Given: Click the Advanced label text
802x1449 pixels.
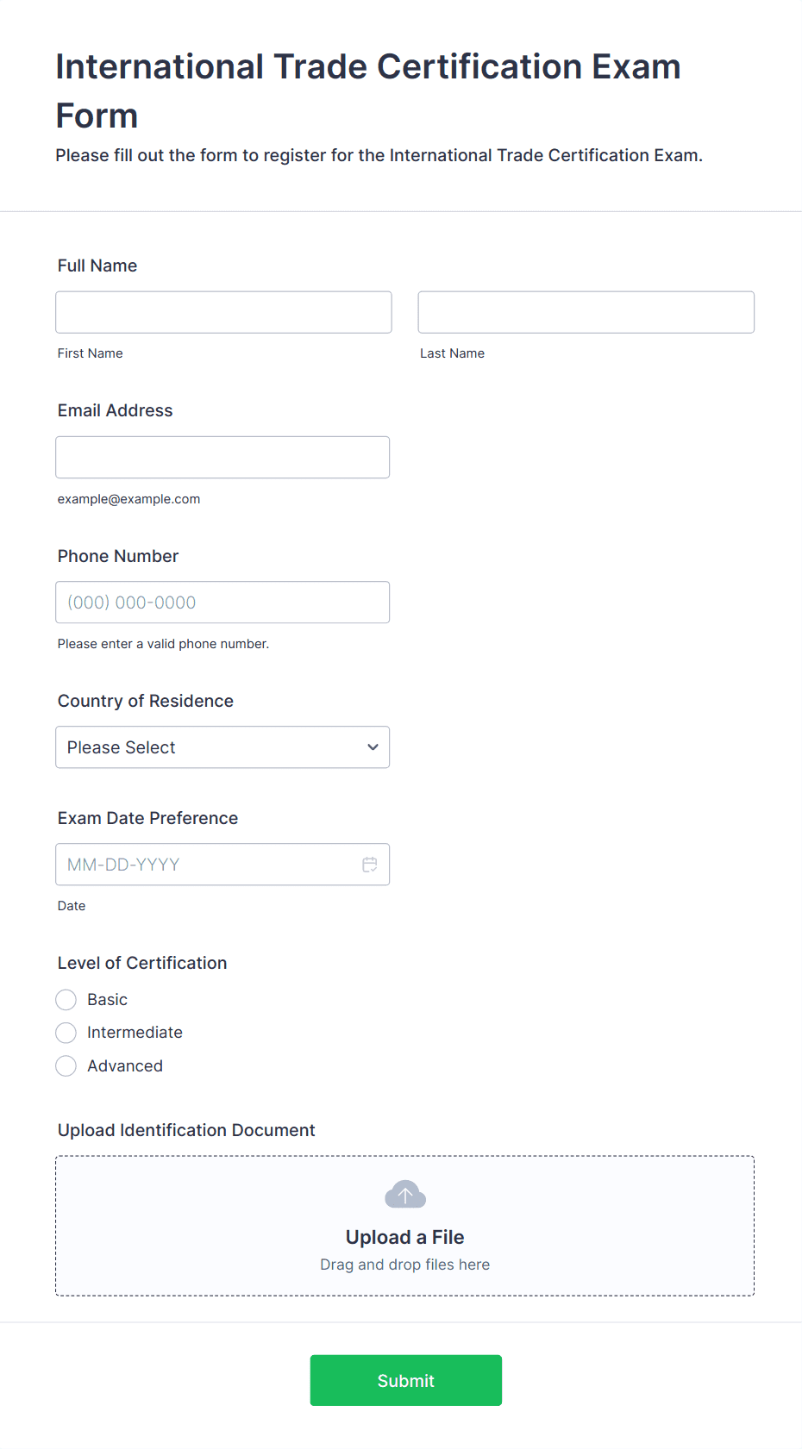Looking at the screenshot, I should [125, 1066].
